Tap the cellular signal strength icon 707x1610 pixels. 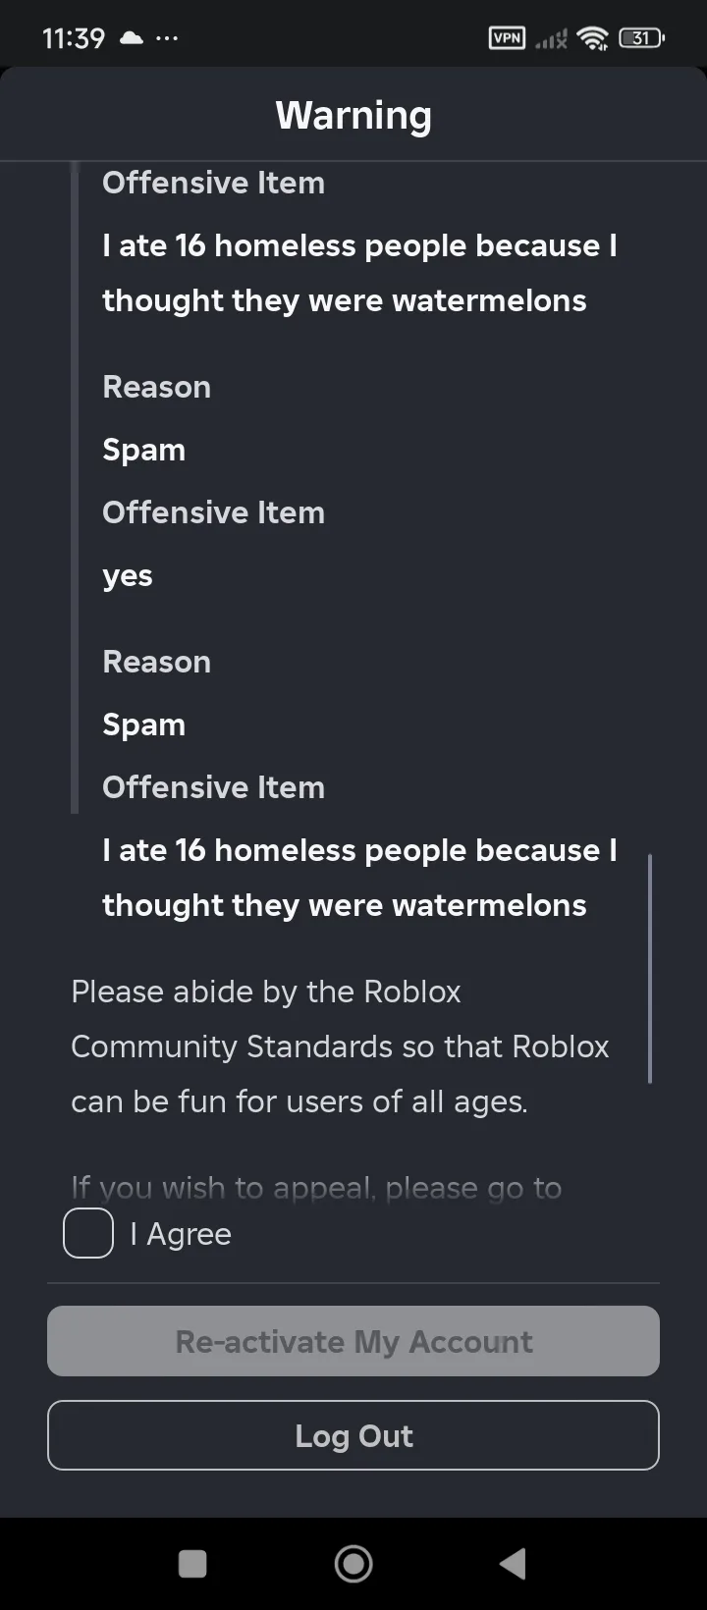point(552,39)
